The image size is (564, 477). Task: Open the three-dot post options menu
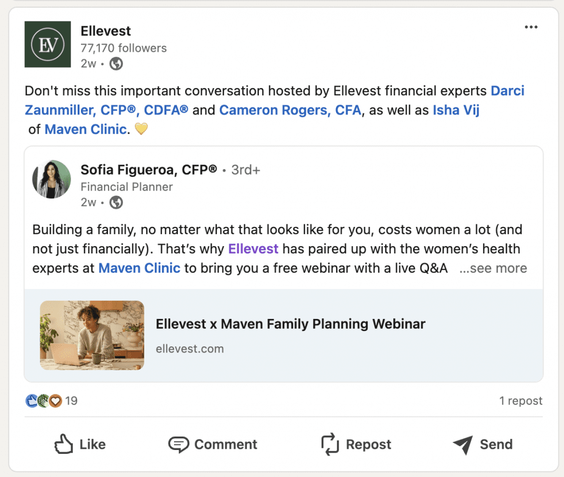[x=532, y=26]
